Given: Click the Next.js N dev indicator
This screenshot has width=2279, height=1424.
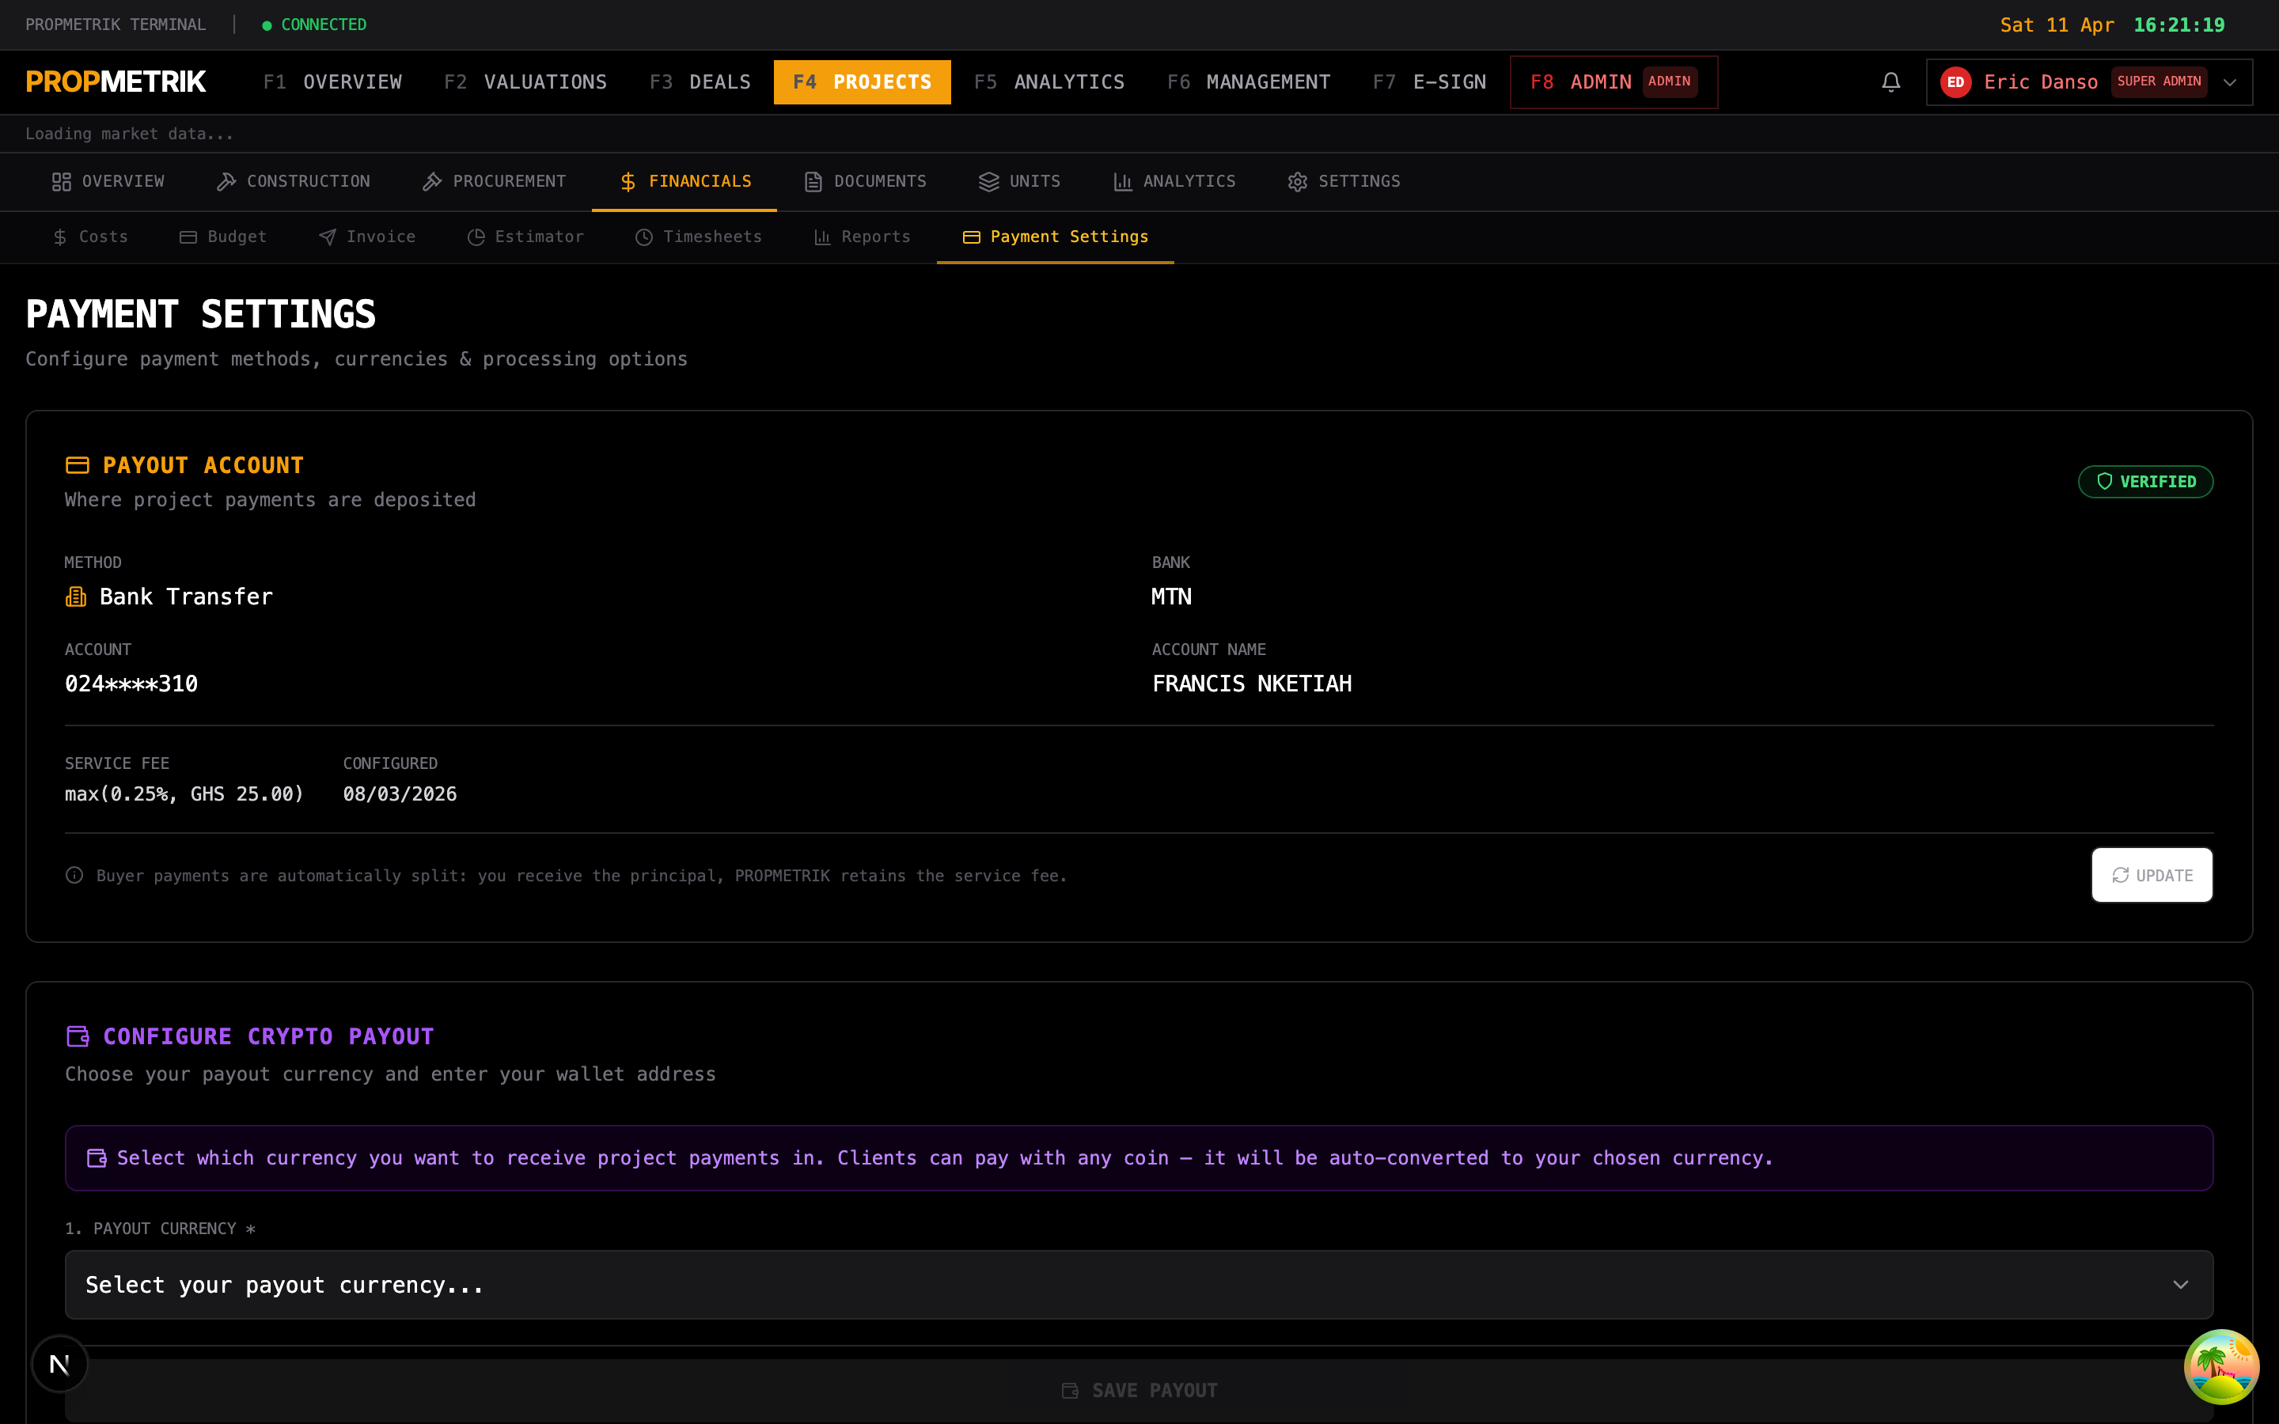Looking at the screenshot, I should (59, 1363).
